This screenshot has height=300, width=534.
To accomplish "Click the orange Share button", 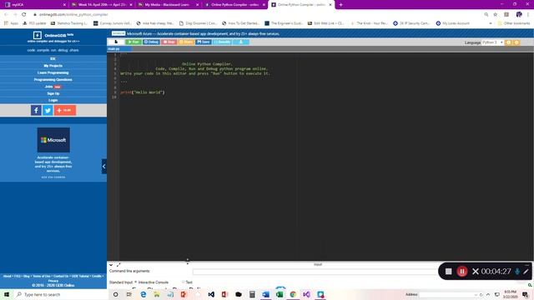I will [186, 42].
